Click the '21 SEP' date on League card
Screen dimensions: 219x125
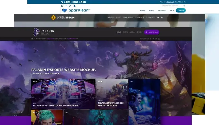click(100, 100)
